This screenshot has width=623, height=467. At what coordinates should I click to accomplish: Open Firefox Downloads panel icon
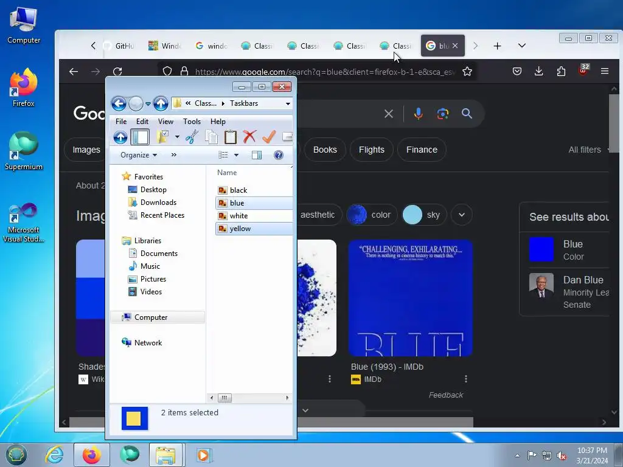(539, 72)
